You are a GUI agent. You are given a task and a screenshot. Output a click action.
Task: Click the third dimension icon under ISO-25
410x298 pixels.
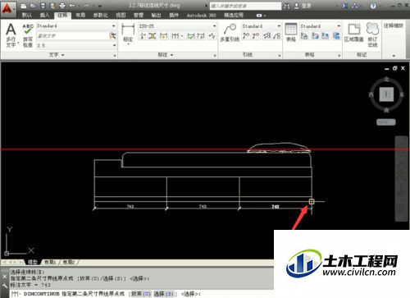(x=164, y=36)
